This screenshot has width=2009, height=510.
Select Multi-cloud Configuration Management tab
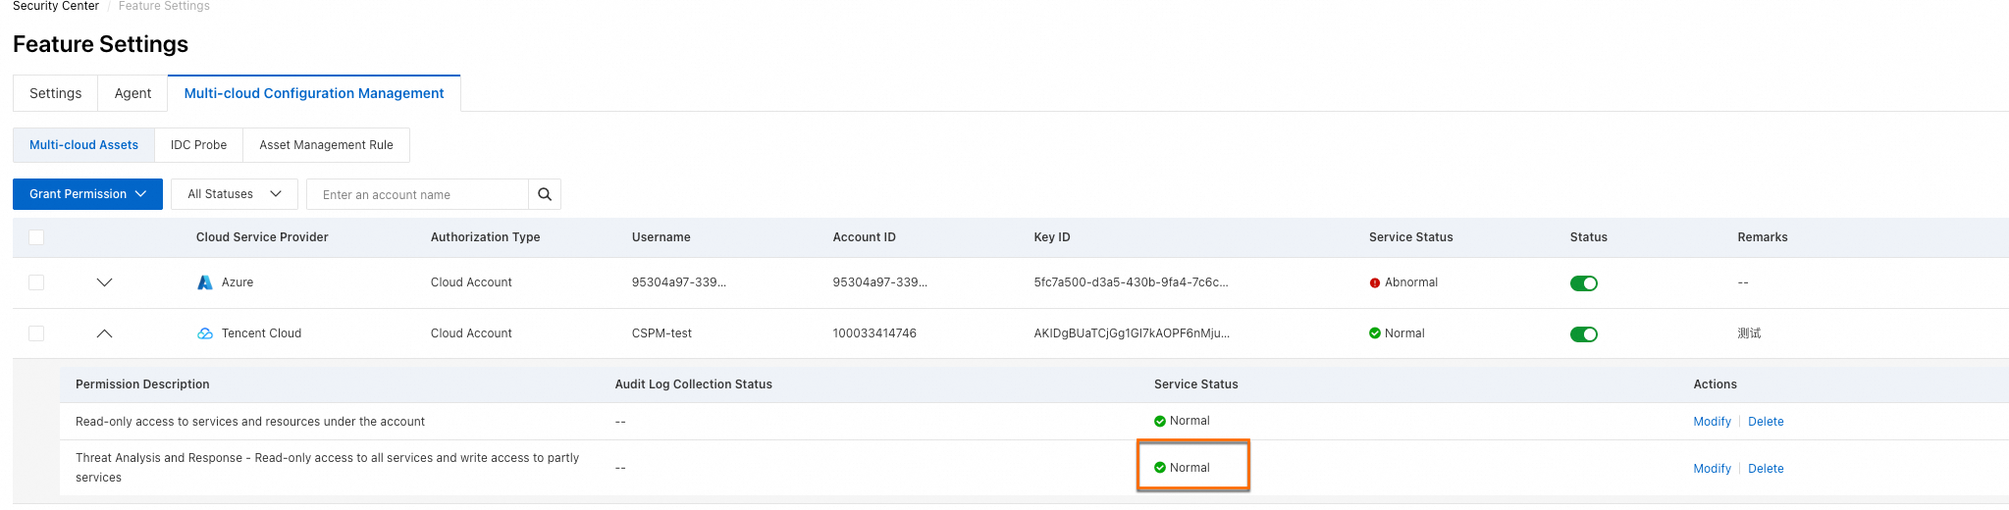coord(314,93)
